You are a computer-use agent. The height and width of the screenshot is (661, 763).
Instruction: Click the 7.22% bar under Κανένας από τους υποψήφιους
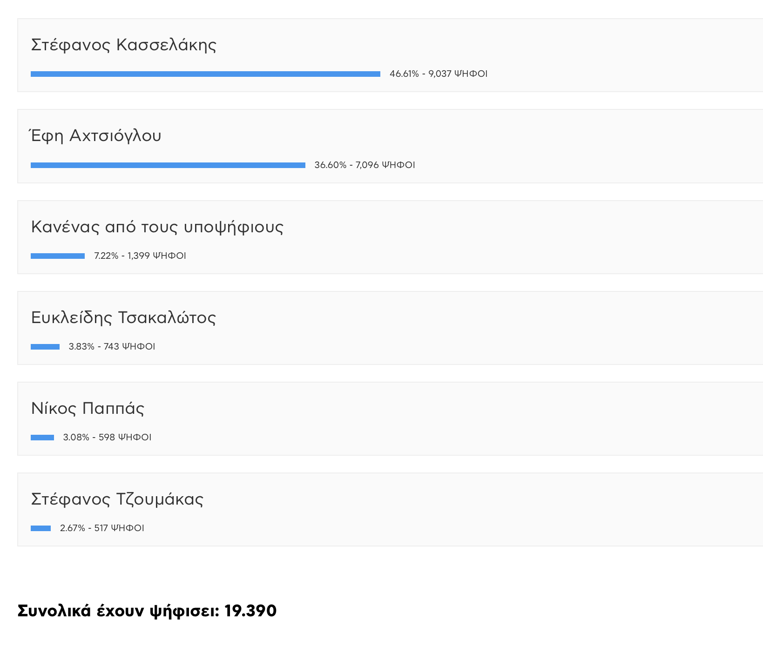pyautogui.click(x=58, y=256)
